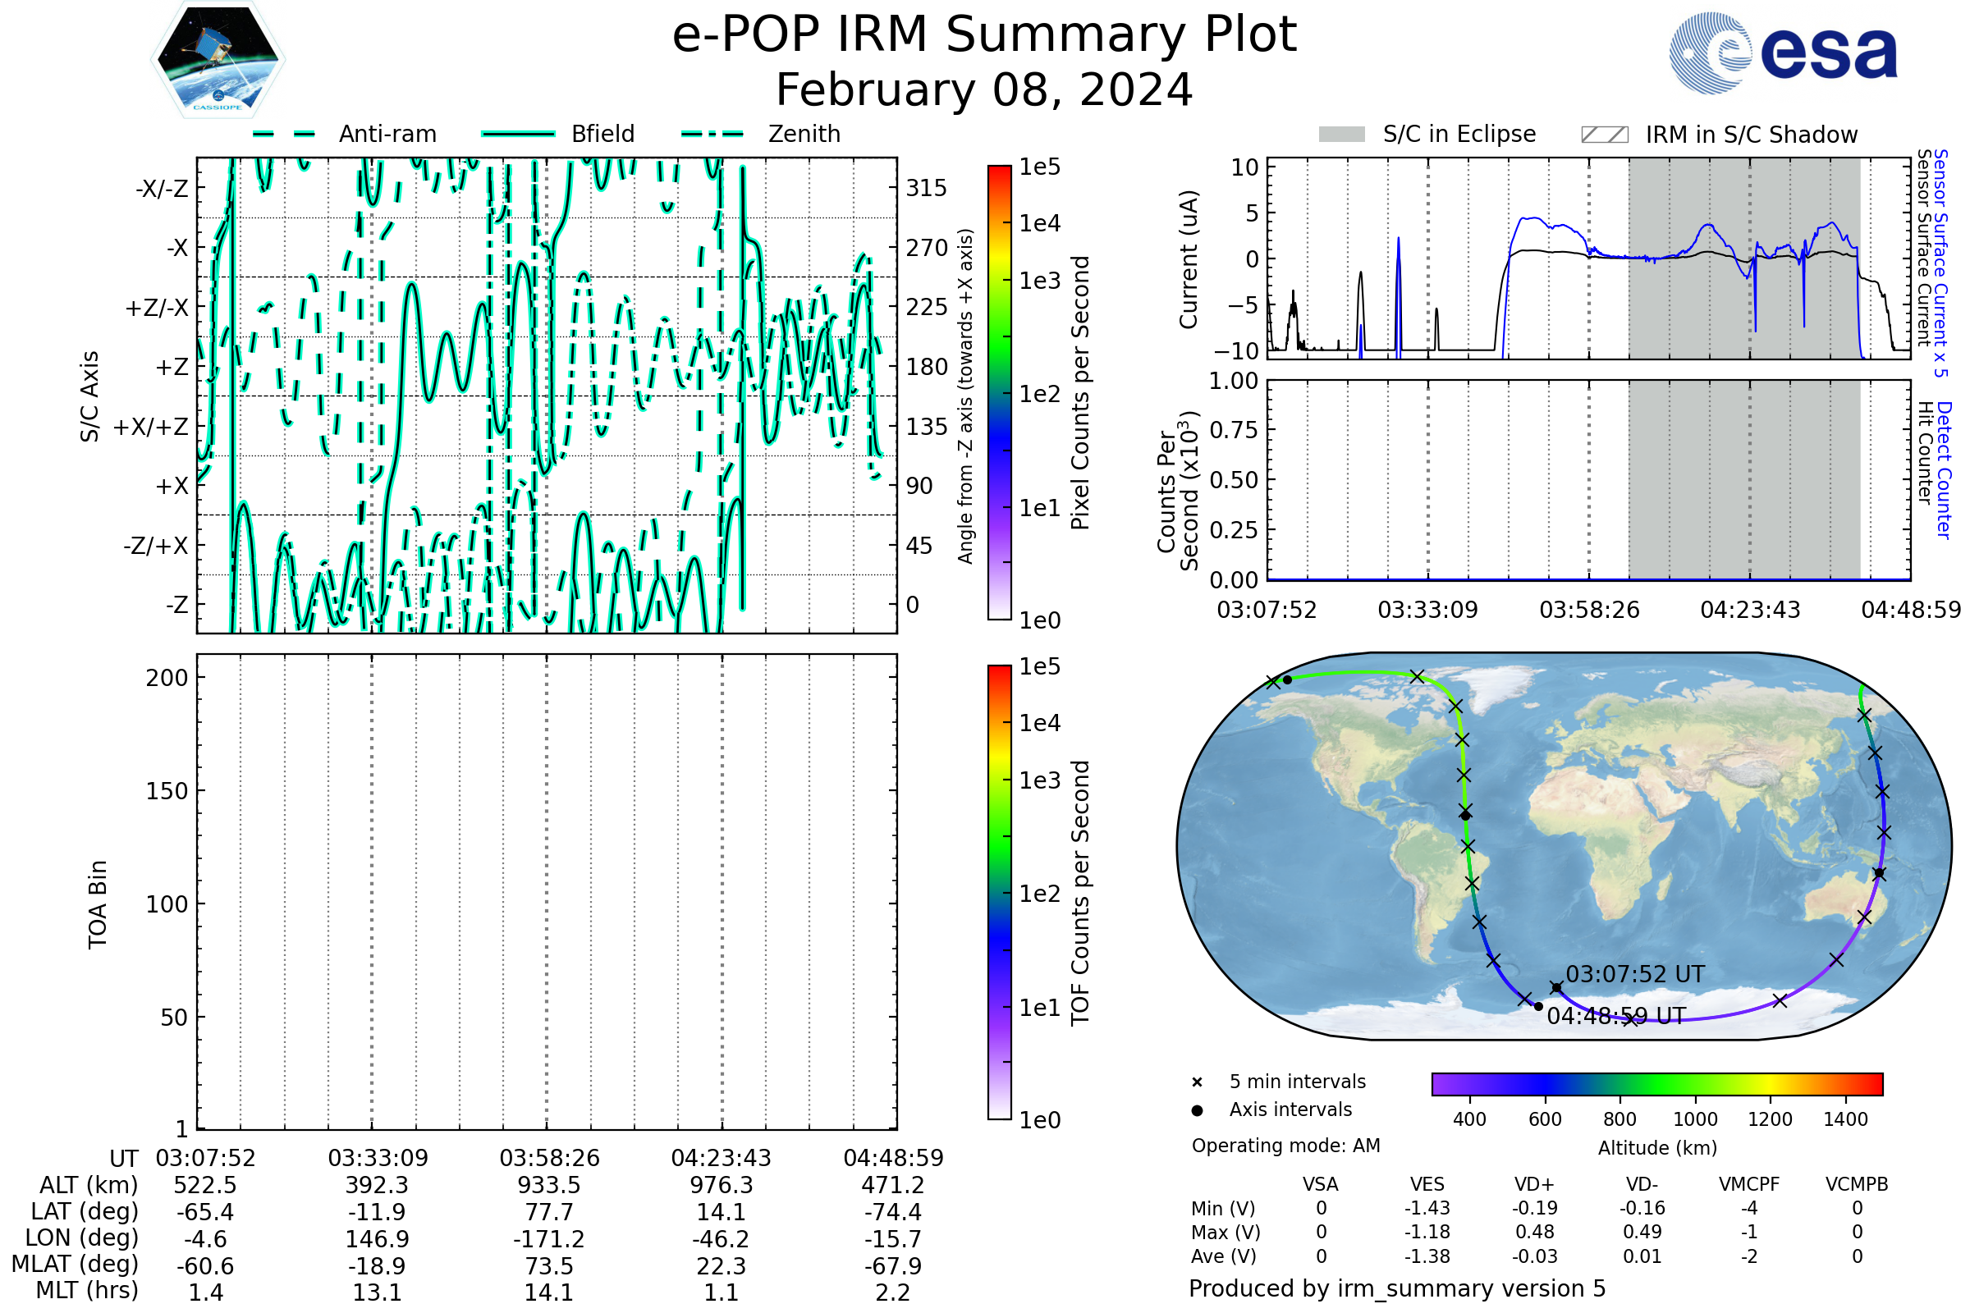Click the Altitude (km) label
The width and height of the screenshot is (1970, 1313).
click(x=1657, y=1148)
